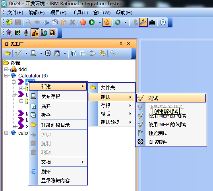
Task: Click the grayed save disk icon
Action: (18, 22)
